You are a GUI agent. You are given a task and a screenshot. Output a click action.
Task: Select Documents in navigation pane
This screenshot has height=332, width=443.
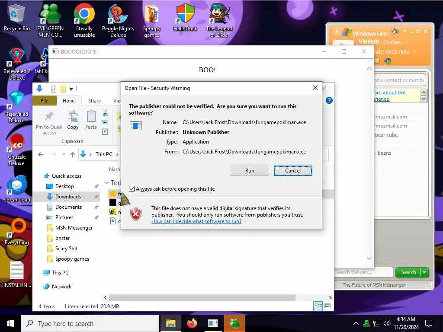point(68,207)
